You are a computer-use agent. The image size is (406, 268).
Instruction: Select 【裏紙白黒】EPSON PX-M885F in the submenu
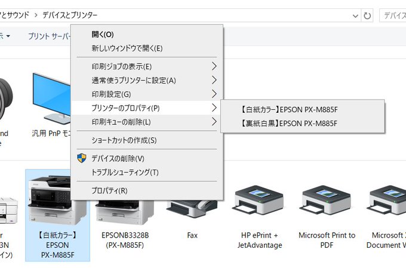coord(303,123)
